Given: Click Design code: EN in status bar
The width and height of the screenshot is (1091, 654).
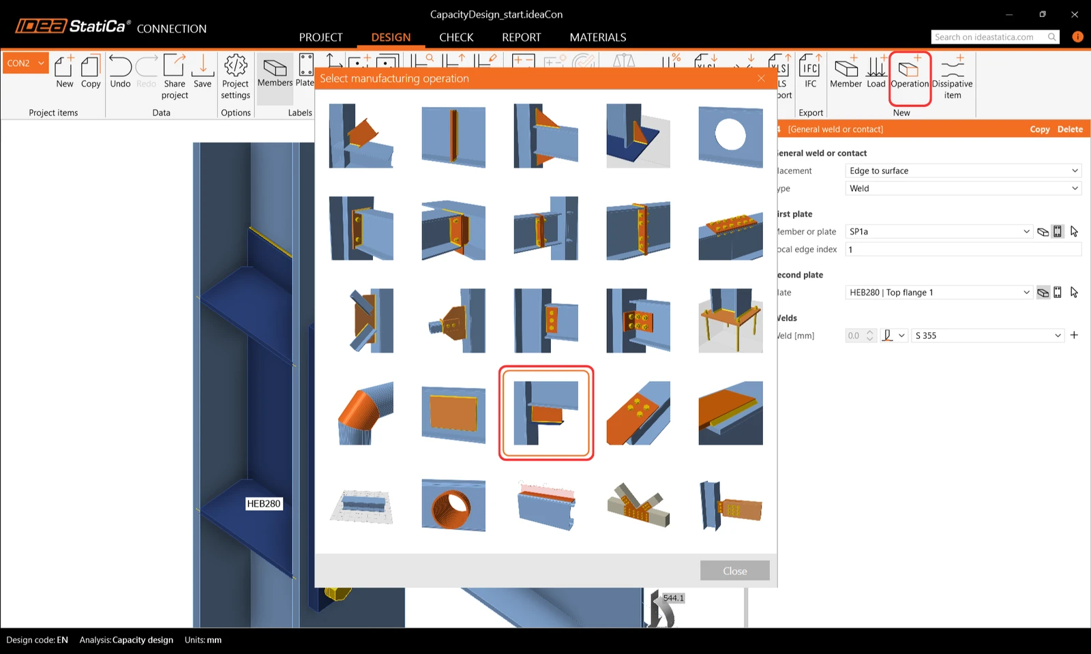Looking at the screenshot, I should tap(38, 640).
